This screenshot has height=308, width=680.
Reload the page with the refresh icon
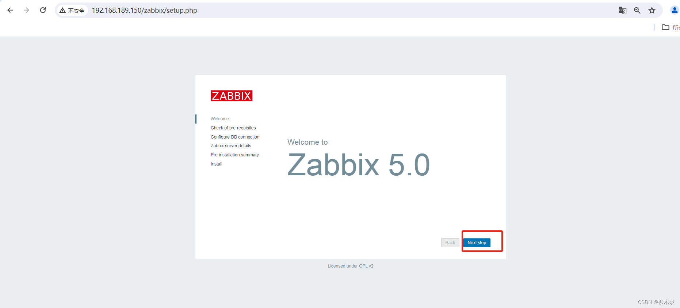pyautogui.click(x=43, y=10)
